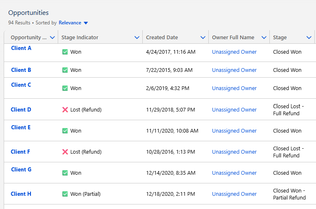Click the Stage Indicator column header label
The image size is (316, 209).
(80, 38)
